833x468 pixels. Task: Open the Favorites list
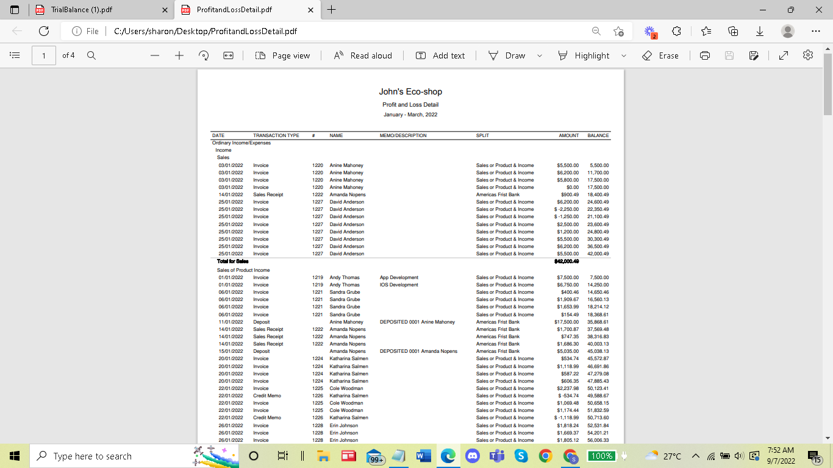(x=706, y=31)
